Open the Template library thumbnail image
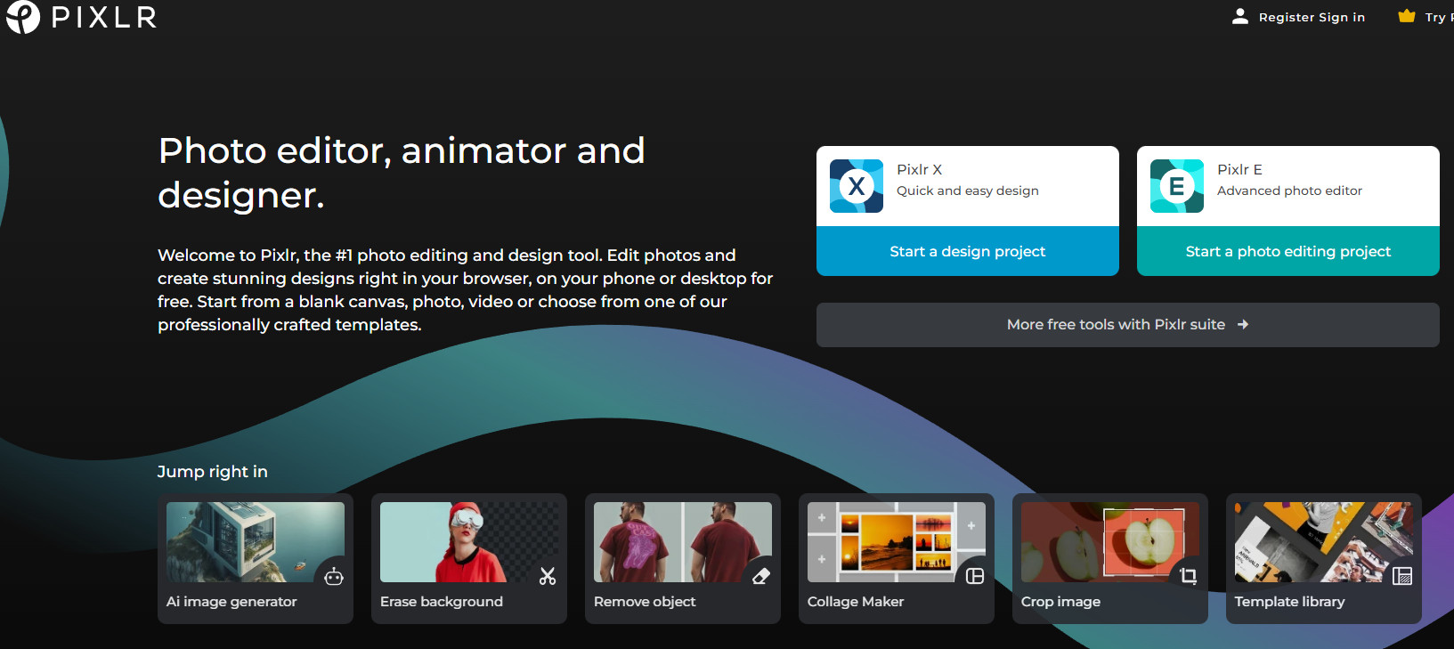The width and height of the screenshot is (1454, 649). point(1324,542)
